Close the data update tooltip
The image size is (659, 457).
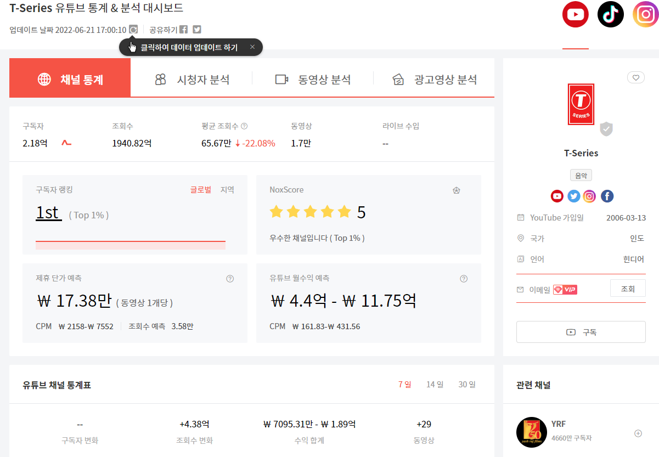(252, 47)
